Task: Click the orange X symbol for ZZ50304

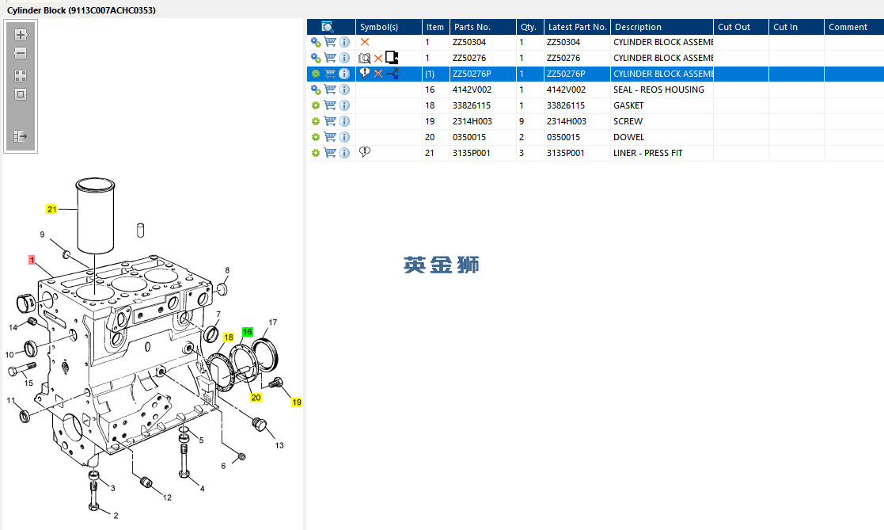Action: pyautogui.click(x=365, y=42)
